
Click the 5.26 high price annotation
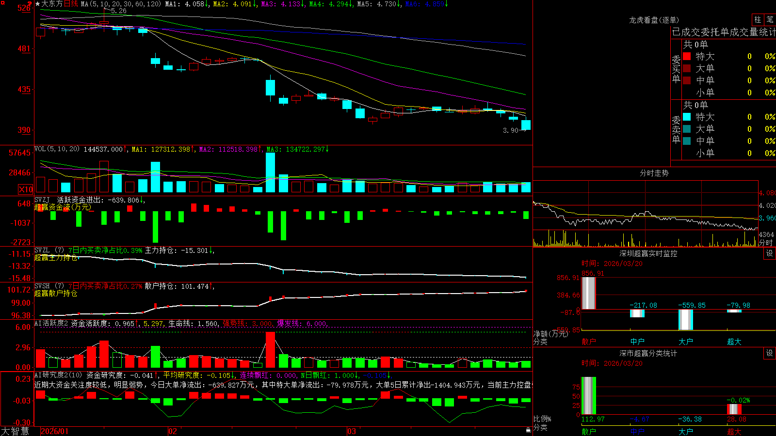(x=118, y=11)
